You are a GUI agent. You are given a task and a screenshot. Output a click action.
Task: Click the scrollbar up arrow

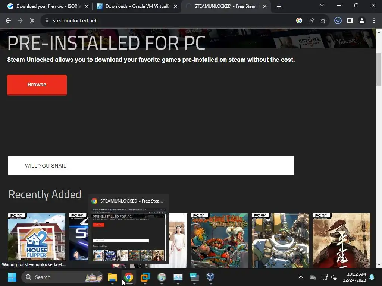tap(379, 32)
